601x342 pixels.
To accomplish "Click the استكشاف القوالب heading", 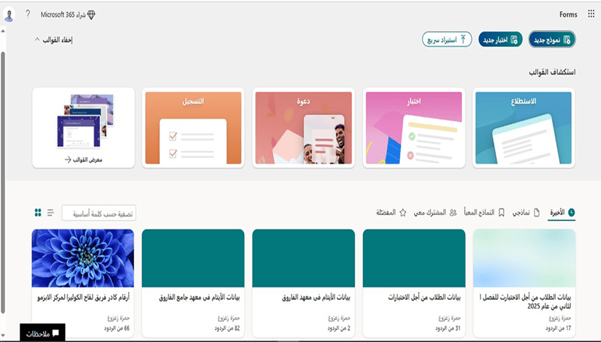I will [x=552, y=72].
